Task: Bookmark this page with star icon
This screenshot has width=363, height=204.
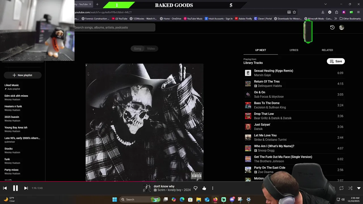Action: point(294,12)
